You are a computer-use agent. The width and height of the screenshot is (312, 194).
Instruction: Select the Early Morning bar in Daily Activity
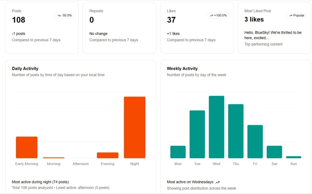(x=27, y=147)
